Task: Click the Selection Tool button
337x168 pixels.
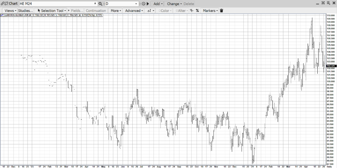Action: 52,10
